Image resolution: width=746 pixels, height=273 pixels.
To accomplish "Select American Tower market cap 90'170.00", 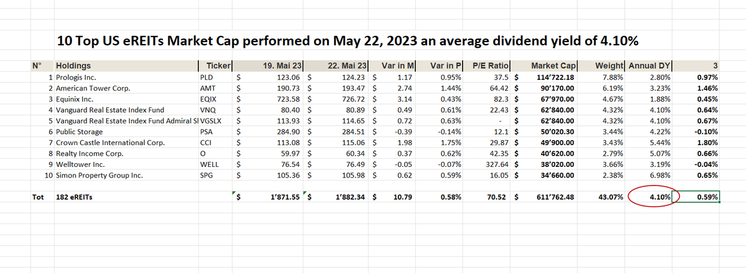I will click(544, 89).
